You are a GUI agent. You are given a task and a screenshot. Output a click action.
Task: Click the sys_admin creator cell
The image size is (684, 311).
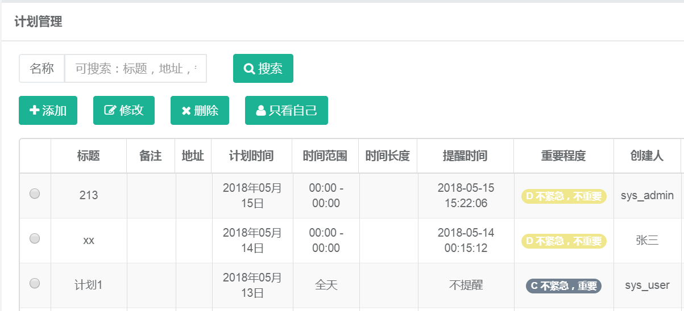click(x=647, y=196)
